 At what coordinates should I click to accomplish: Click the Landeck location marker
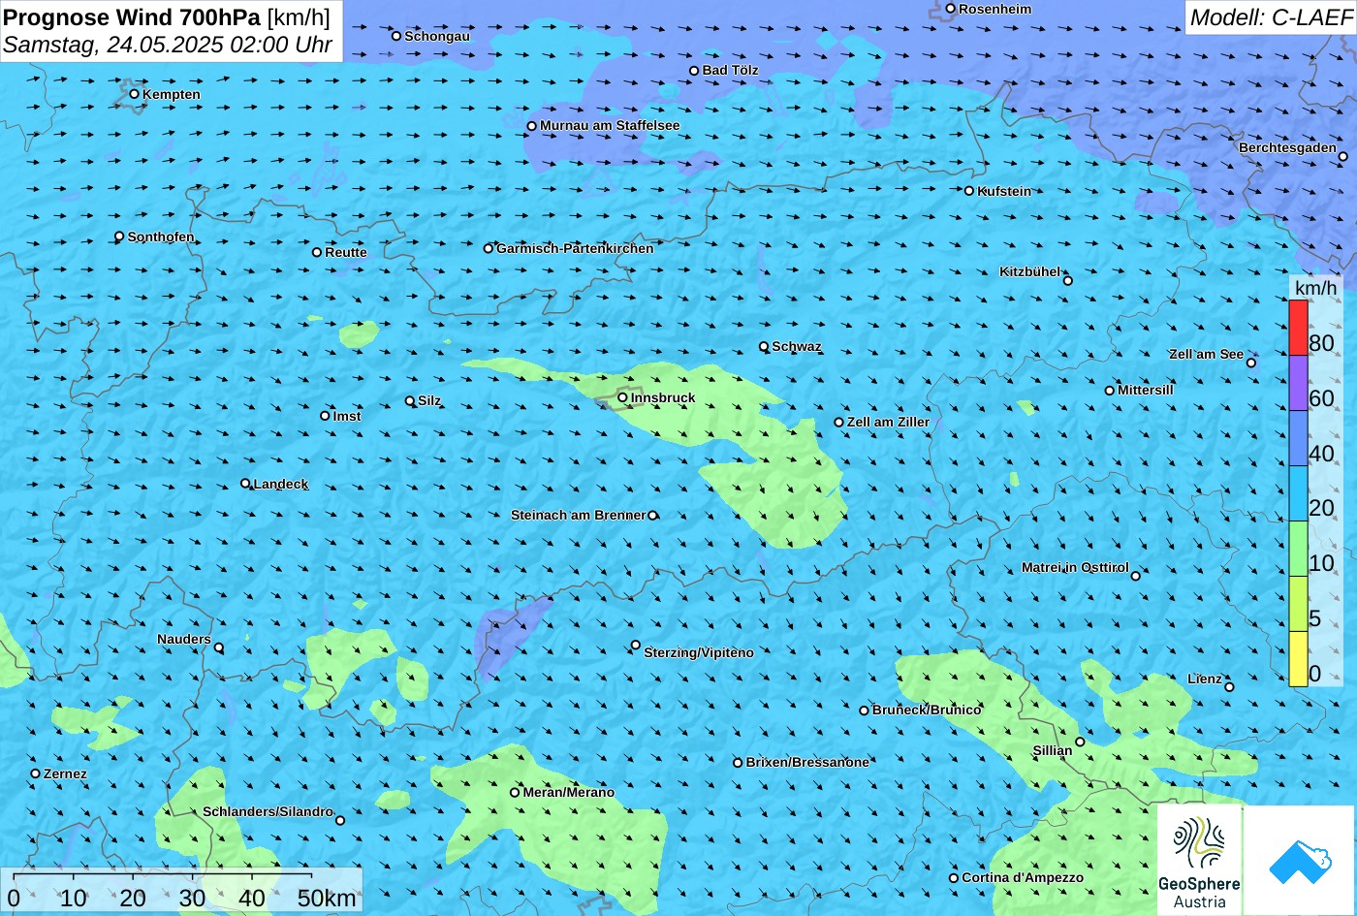[245, 483]
